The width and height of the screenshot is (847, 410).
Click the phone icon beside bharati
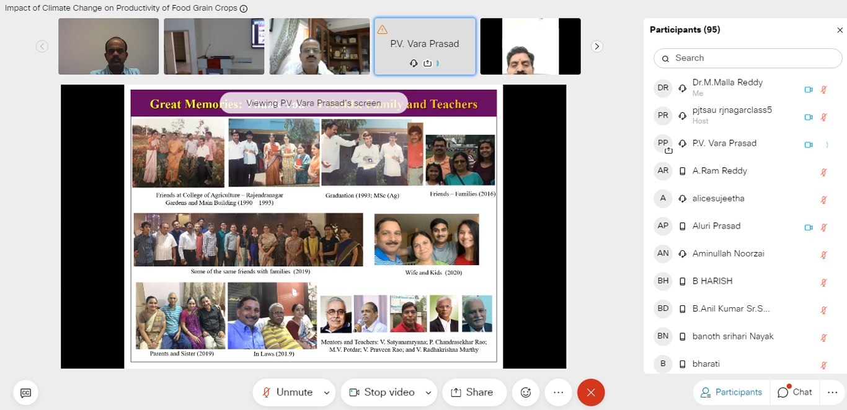point(682,364)
